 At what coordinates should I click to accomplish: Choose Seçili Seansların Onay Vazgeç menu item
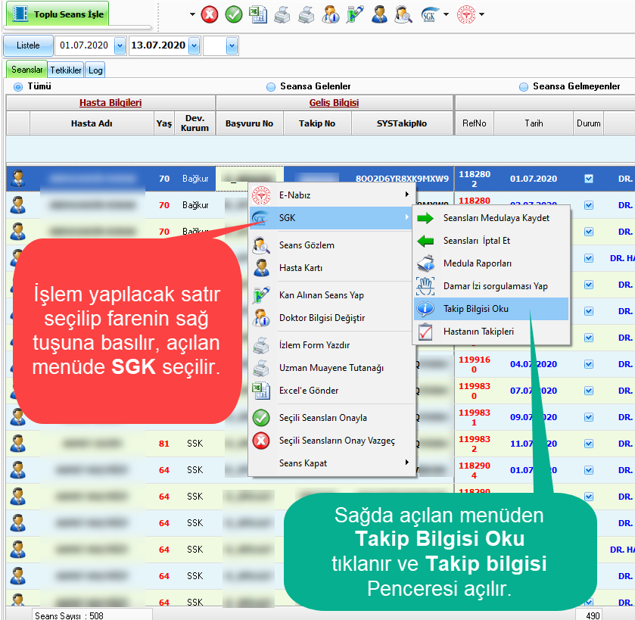tap(331, 441)
